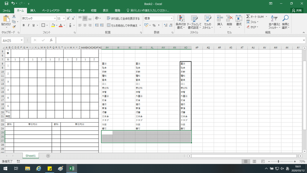The height and width of the screenshot is (173, 307).
Task: Open the File tab
Action: pos(7,11)
